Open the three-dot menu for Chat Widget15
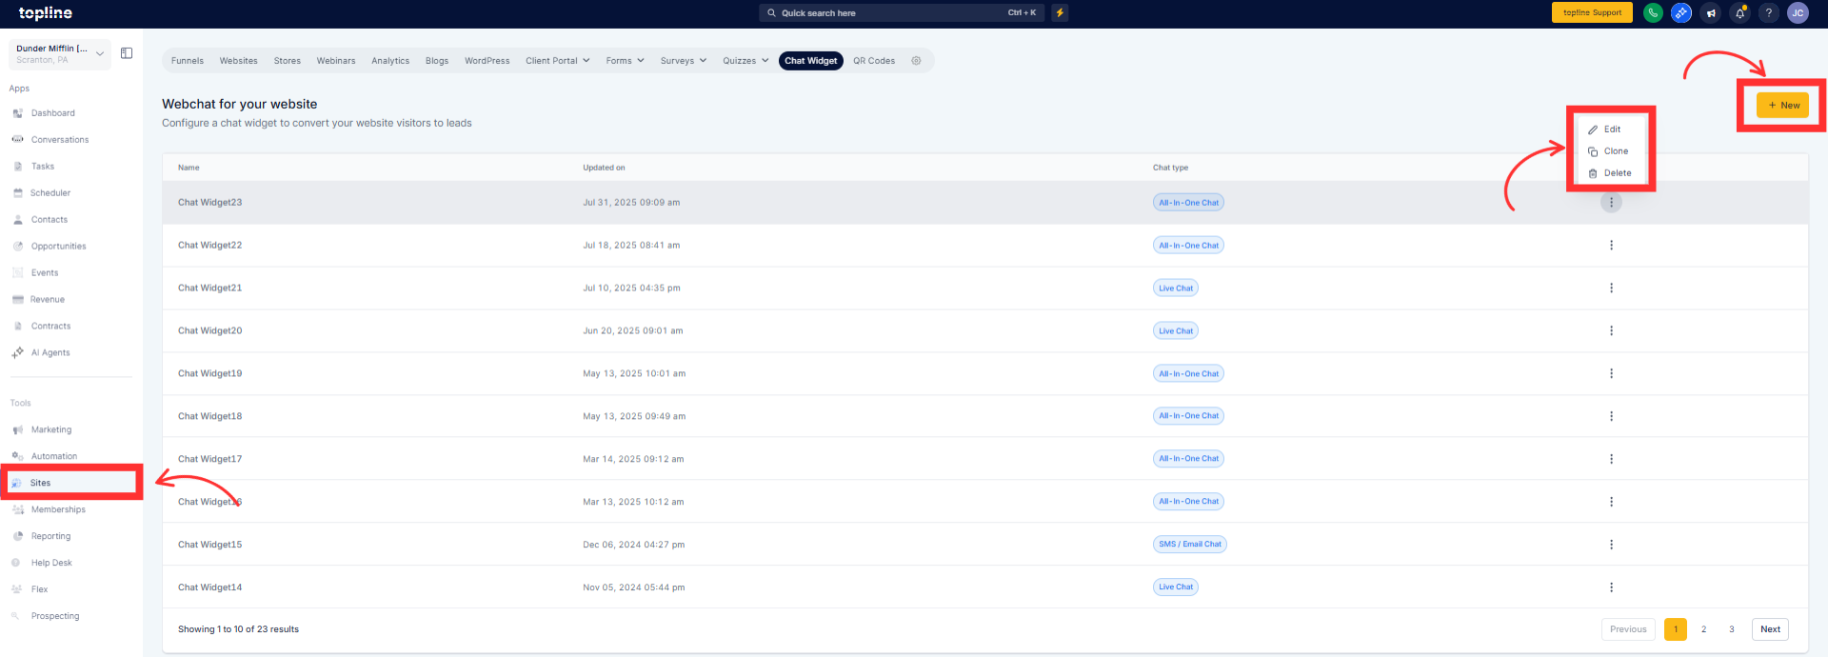Image resolution: width=1828 pixels, height=657 pixels. tap(1611, 545)
